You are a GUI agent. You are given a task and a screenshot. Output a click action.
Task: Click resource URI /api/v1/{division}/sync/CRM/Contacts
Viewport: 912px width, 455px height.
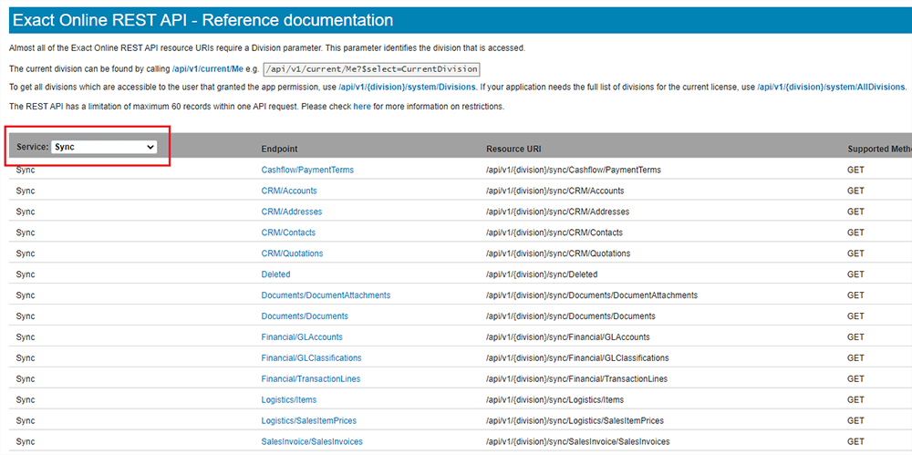554,233
